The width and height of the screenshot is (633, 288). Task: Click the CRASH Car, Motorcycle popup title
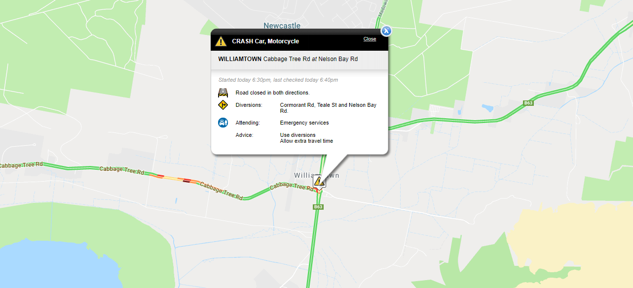click(x=265, y=41)
